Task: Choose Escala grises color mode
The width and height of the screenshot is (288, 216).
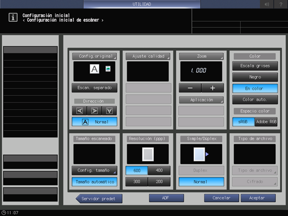Action: point(255,66)
